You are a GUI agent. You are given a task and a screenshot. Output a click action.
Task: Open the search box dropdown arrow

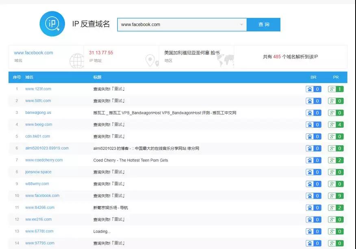pos(241,25)
